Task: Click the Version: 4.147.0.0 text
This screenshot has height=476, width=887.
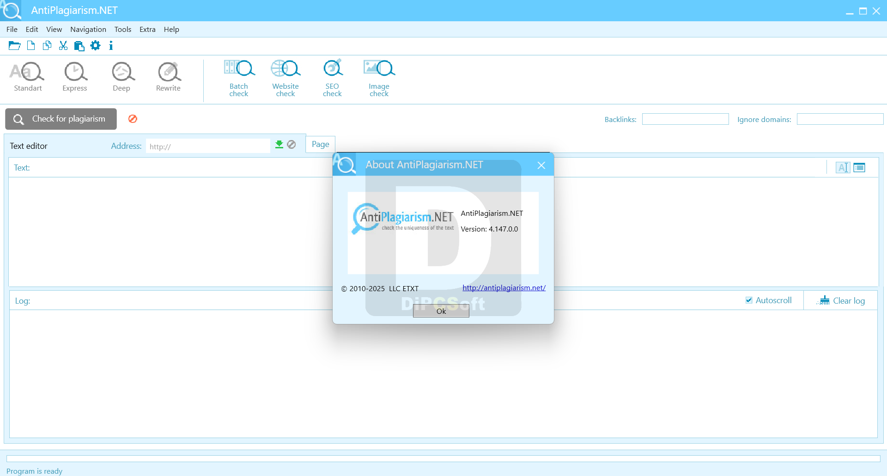Action: coord(489,229)
